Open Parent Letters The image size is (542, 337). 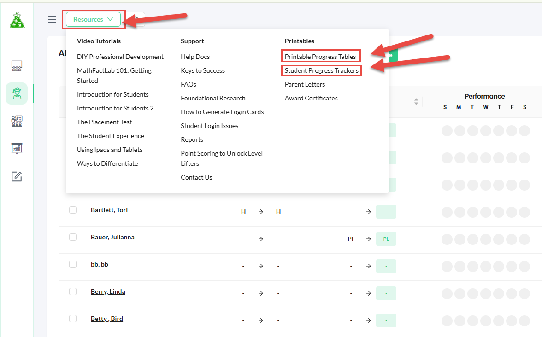click(305, 84)
